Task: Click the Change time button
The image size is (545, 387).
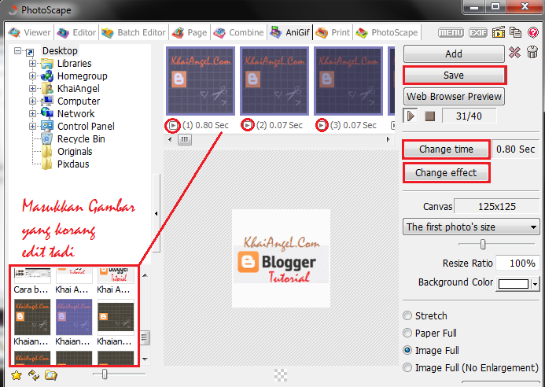Action: (446, 149)
